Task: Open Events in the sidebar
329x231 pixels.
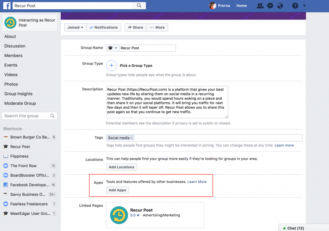Action: click(x=11, y=65)
